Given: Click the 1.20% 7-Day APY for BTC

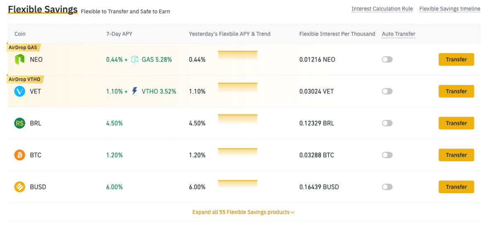Looking at the screenshot, I should (x=114, y=155).
